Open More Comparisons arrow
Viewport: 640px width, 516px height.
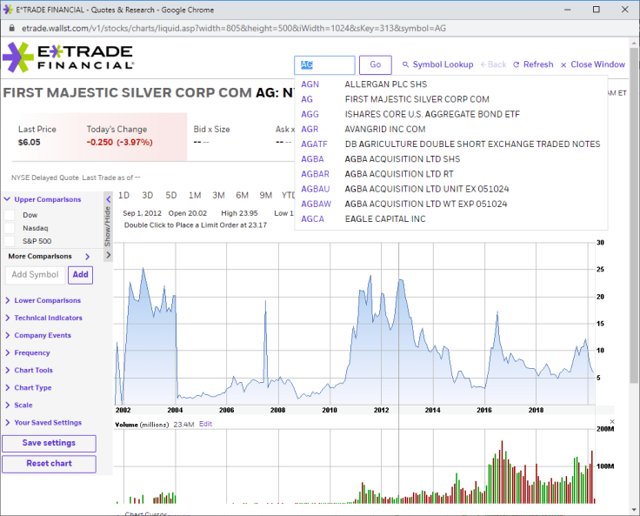point(88,257)
